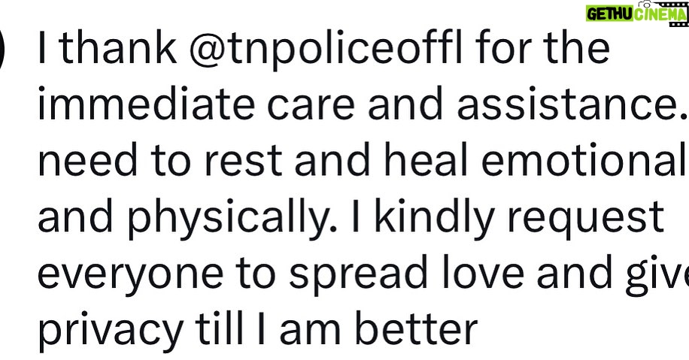This screenshot has height=360, width=689.
Task: Click the word "immediate" in the tweet
Action: tap(147, 104)
